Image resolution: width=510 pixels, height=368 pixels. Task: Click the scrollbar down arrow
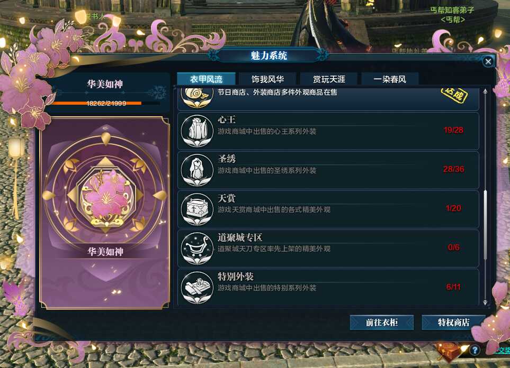tap(485, 302)
